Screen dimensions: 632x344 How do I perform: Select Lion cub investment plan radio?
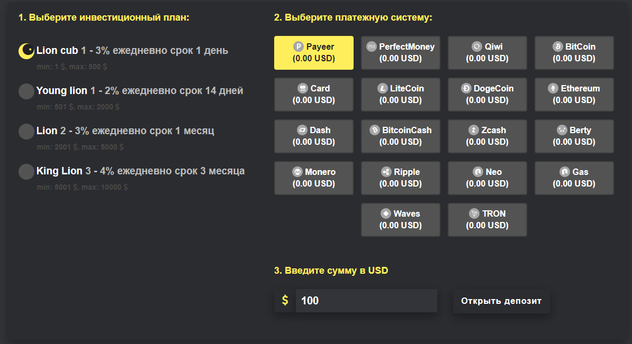point(26,51)
